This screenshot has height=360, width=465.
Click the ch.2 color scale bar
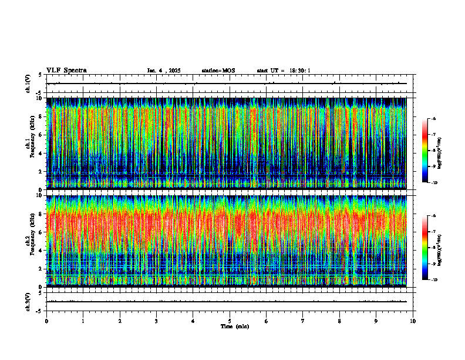[424, 248]
